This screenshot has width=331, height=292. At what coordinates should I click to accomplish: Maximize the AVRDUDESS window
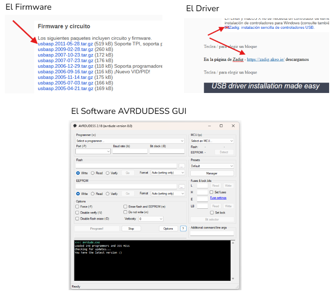tap(221, 126)
